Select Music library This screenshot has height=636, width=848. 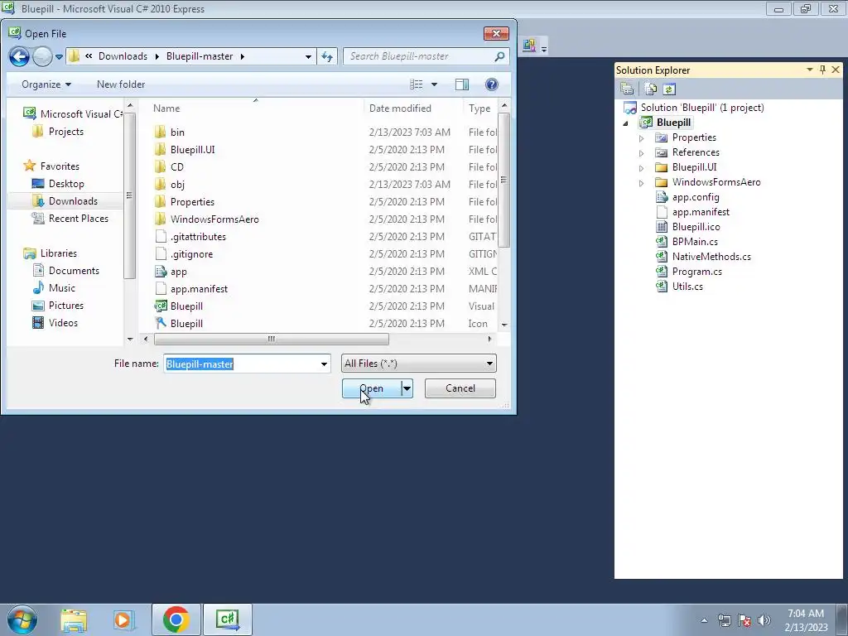click(54, 287)
